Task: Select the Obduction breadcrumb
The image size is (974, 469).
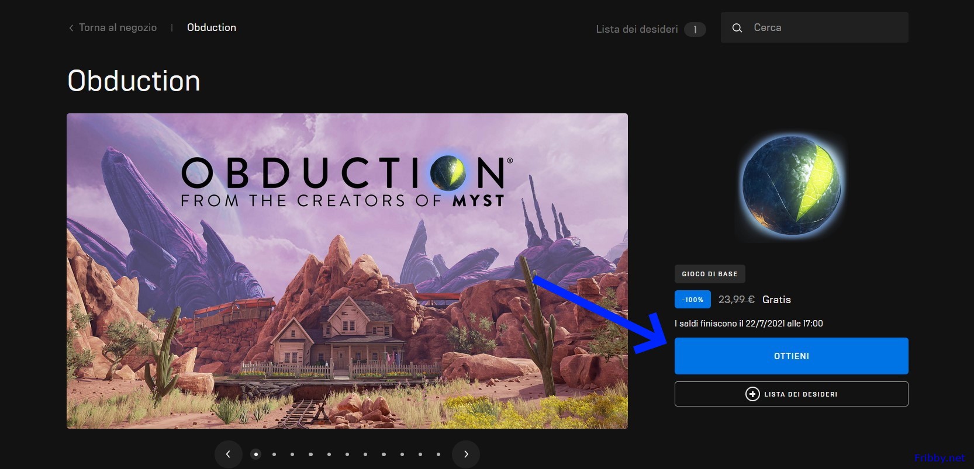Action: (212, 27)
